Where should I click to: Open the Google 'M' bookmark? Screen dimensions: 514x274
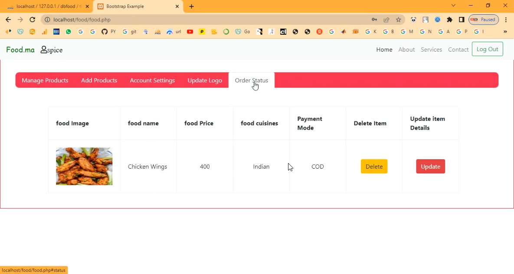click(407, 32)
